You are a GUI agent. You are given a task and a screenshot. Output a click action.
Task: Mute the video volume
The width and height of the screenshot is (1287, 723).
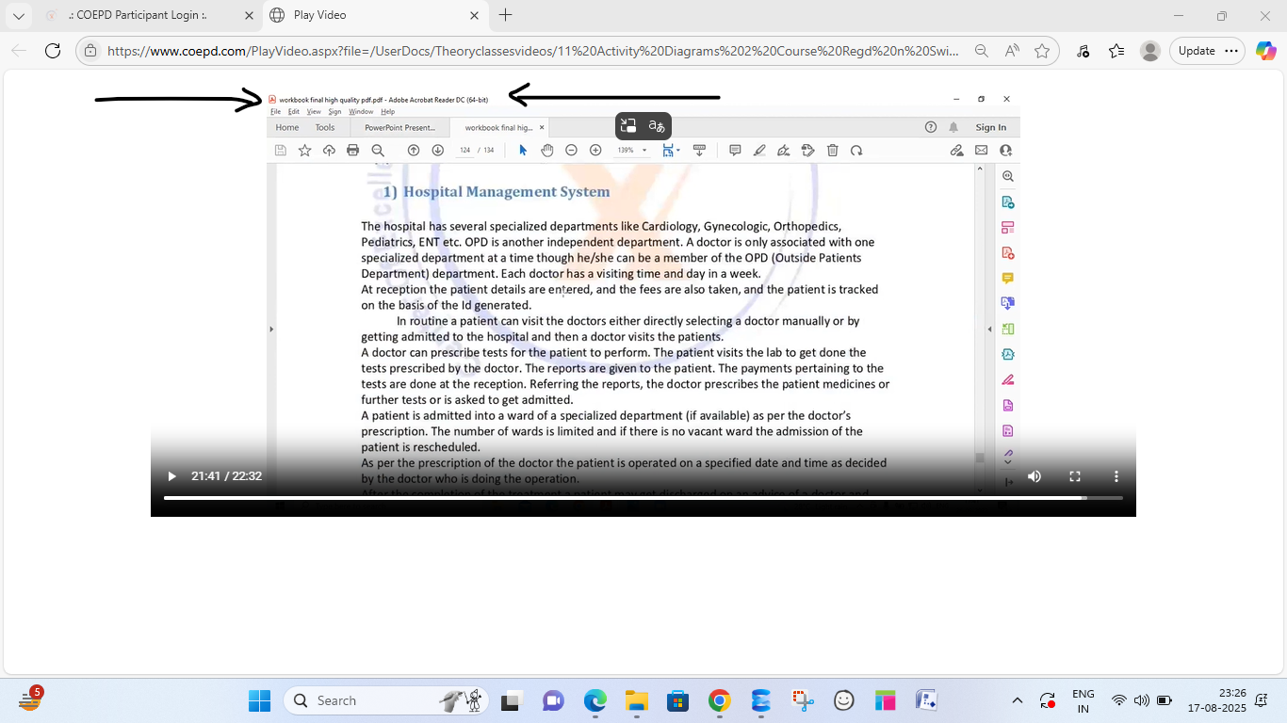point(1034,476)
